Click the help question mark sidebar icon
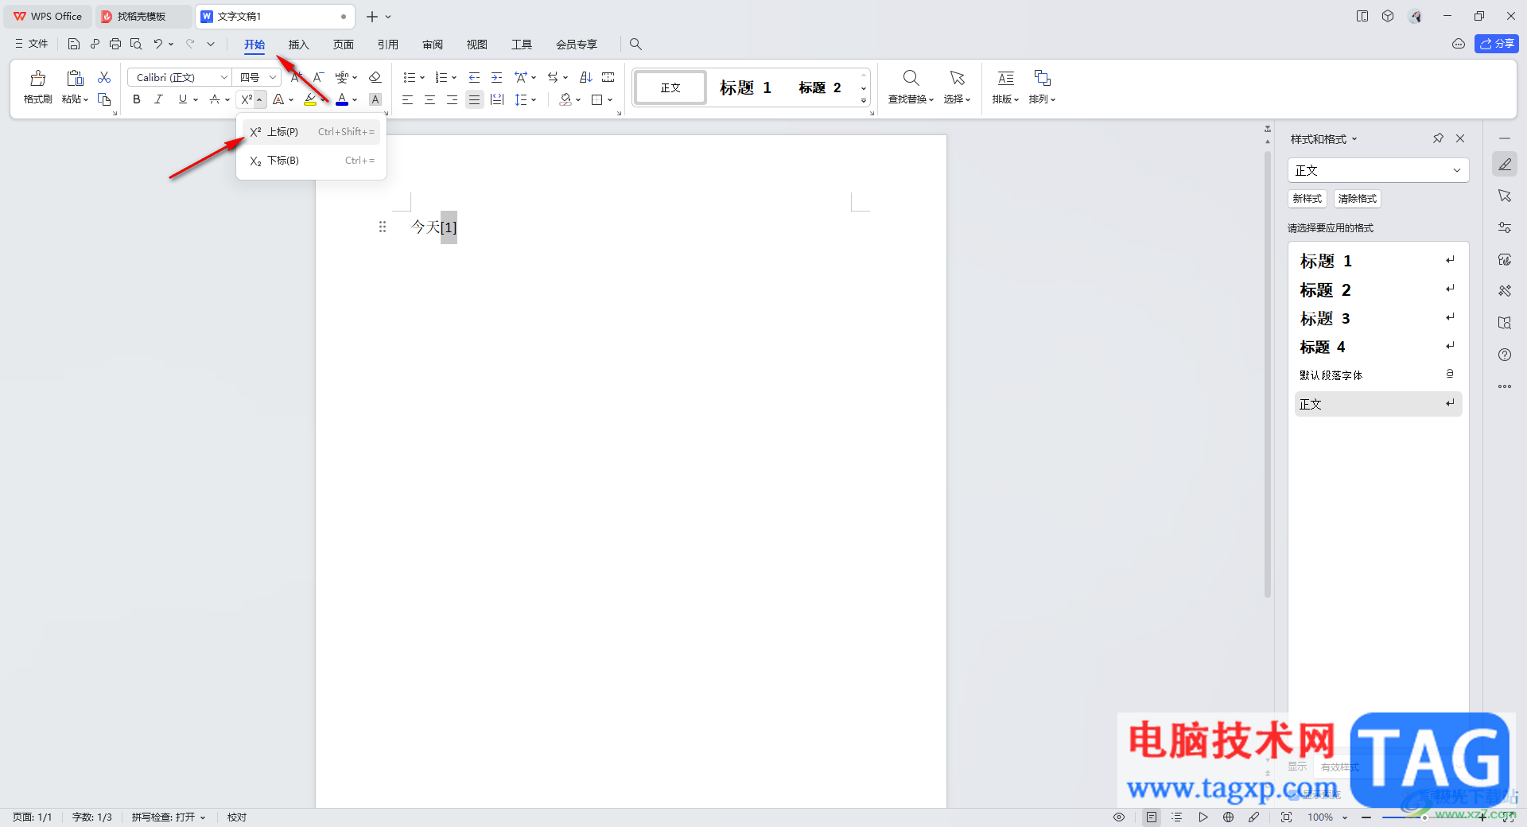The image size is (1527, 827). 1505,355
